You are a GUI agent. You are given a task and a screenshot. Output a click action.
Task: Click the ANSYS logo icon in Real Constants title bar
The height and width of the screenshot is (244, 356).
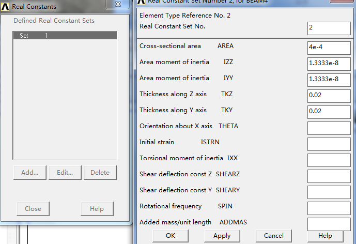(5, 7)
